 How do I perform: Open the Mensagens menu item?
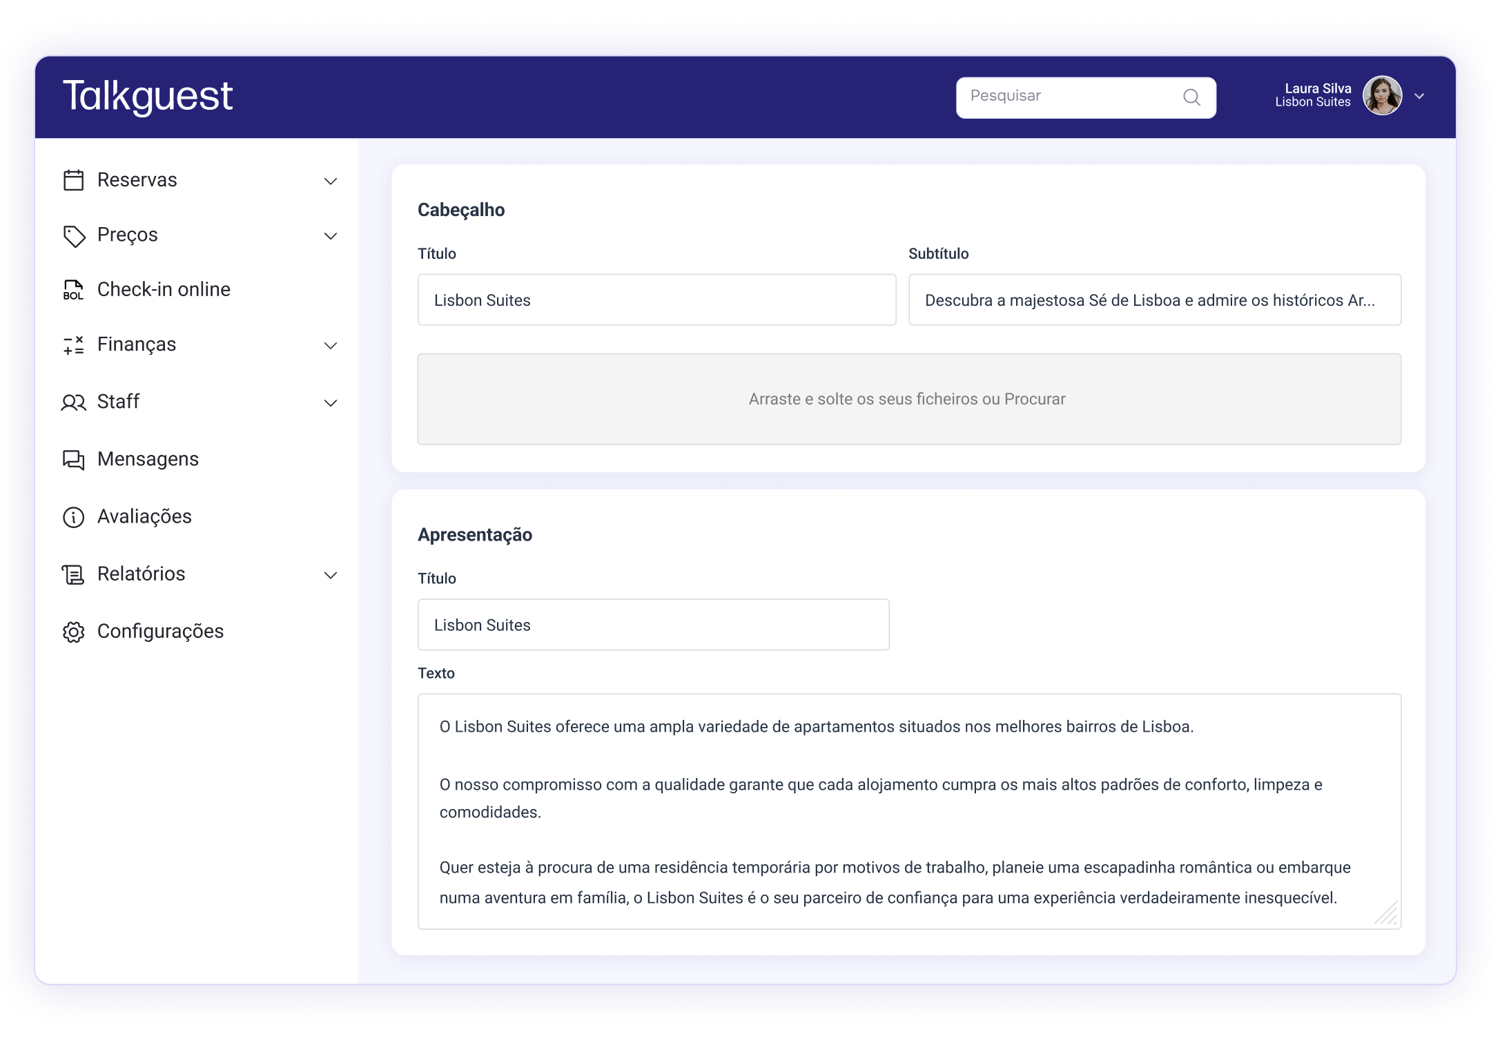click(x=148, y=459)
